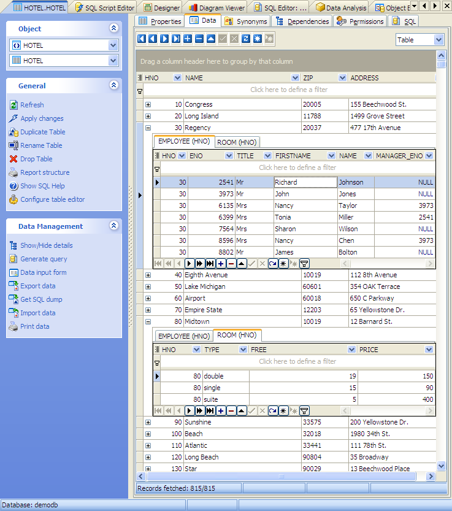Click the Drop Table red X icon
This screenshot has height=511, width=452.
pyautogui.click(x=13, y=159)
